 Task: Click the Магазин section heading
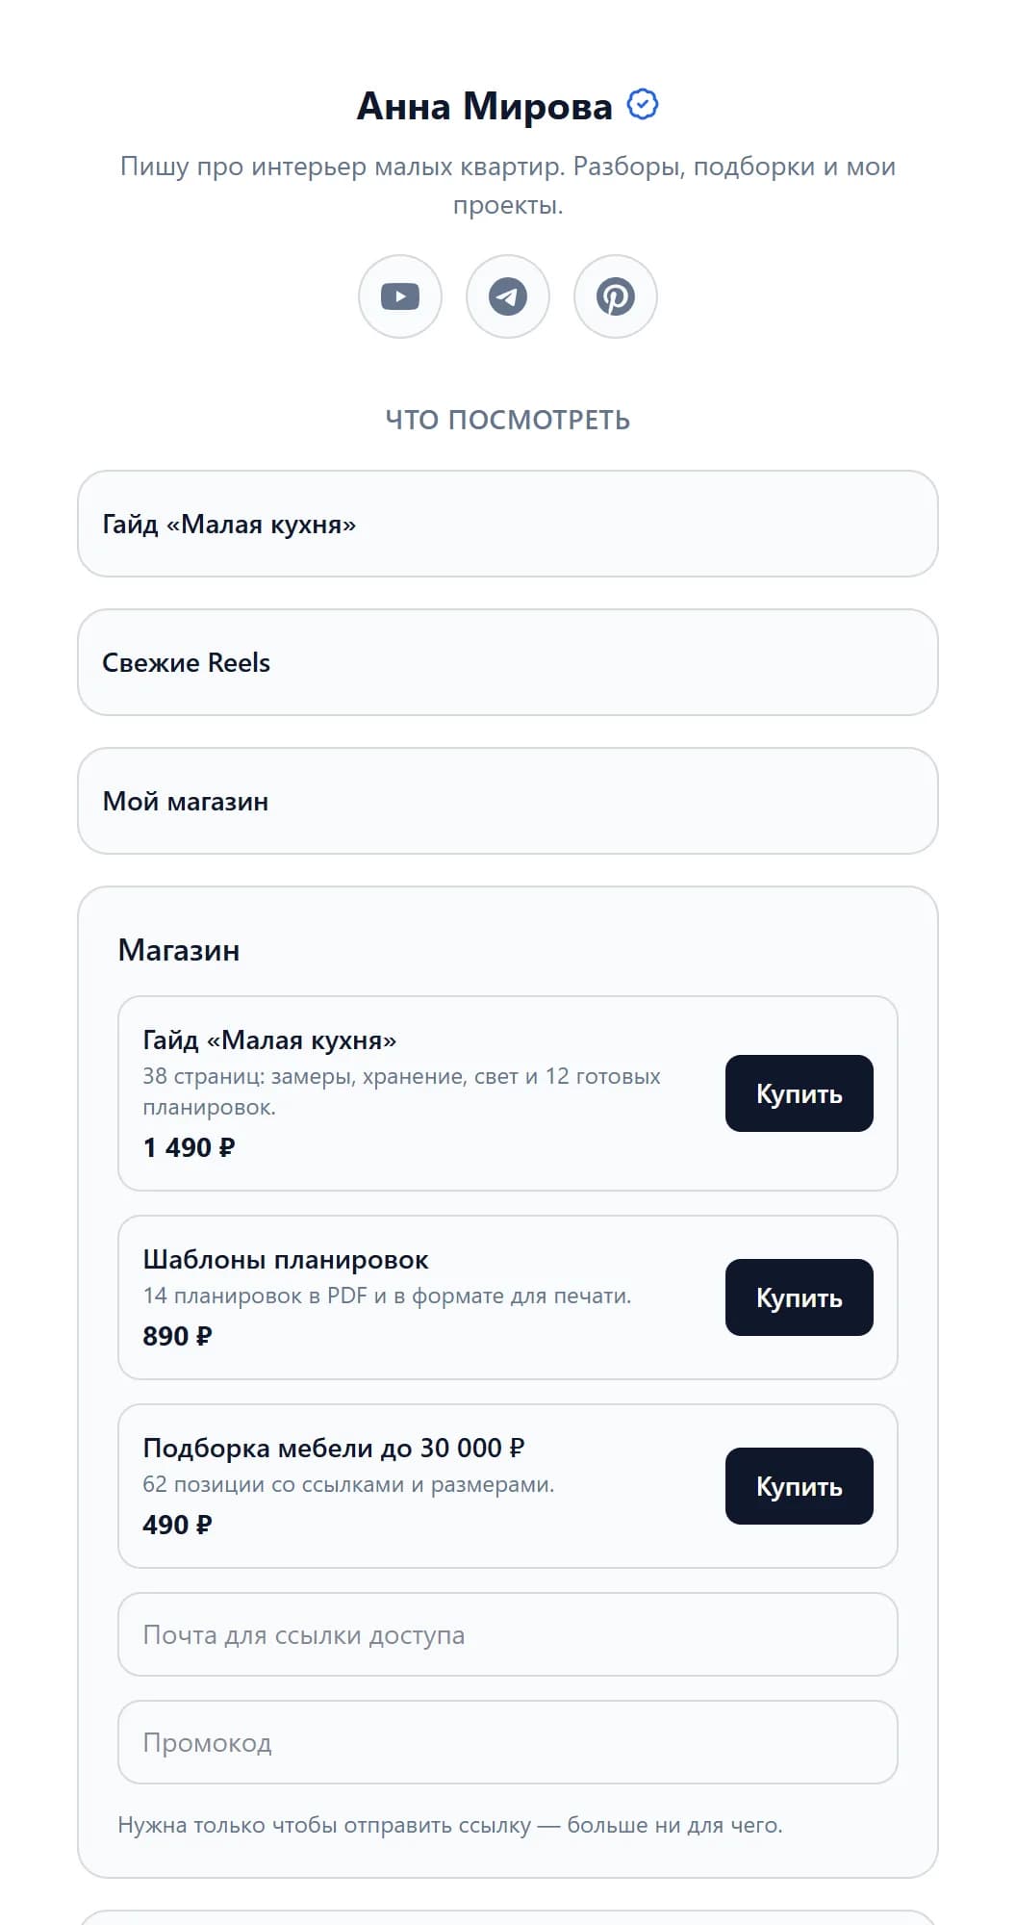coord(179,951)
